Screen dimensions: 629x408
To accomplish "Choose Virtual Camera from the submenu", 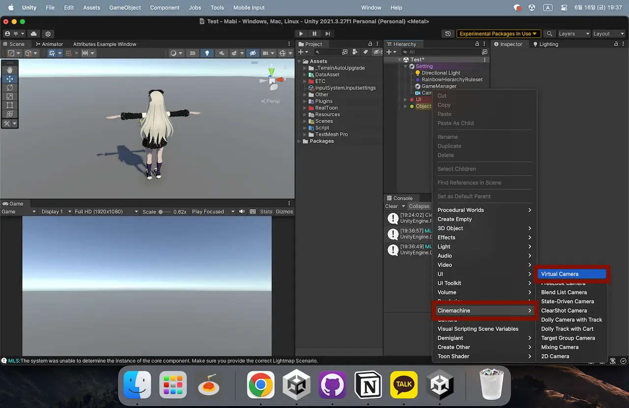I will click(572, 274).
